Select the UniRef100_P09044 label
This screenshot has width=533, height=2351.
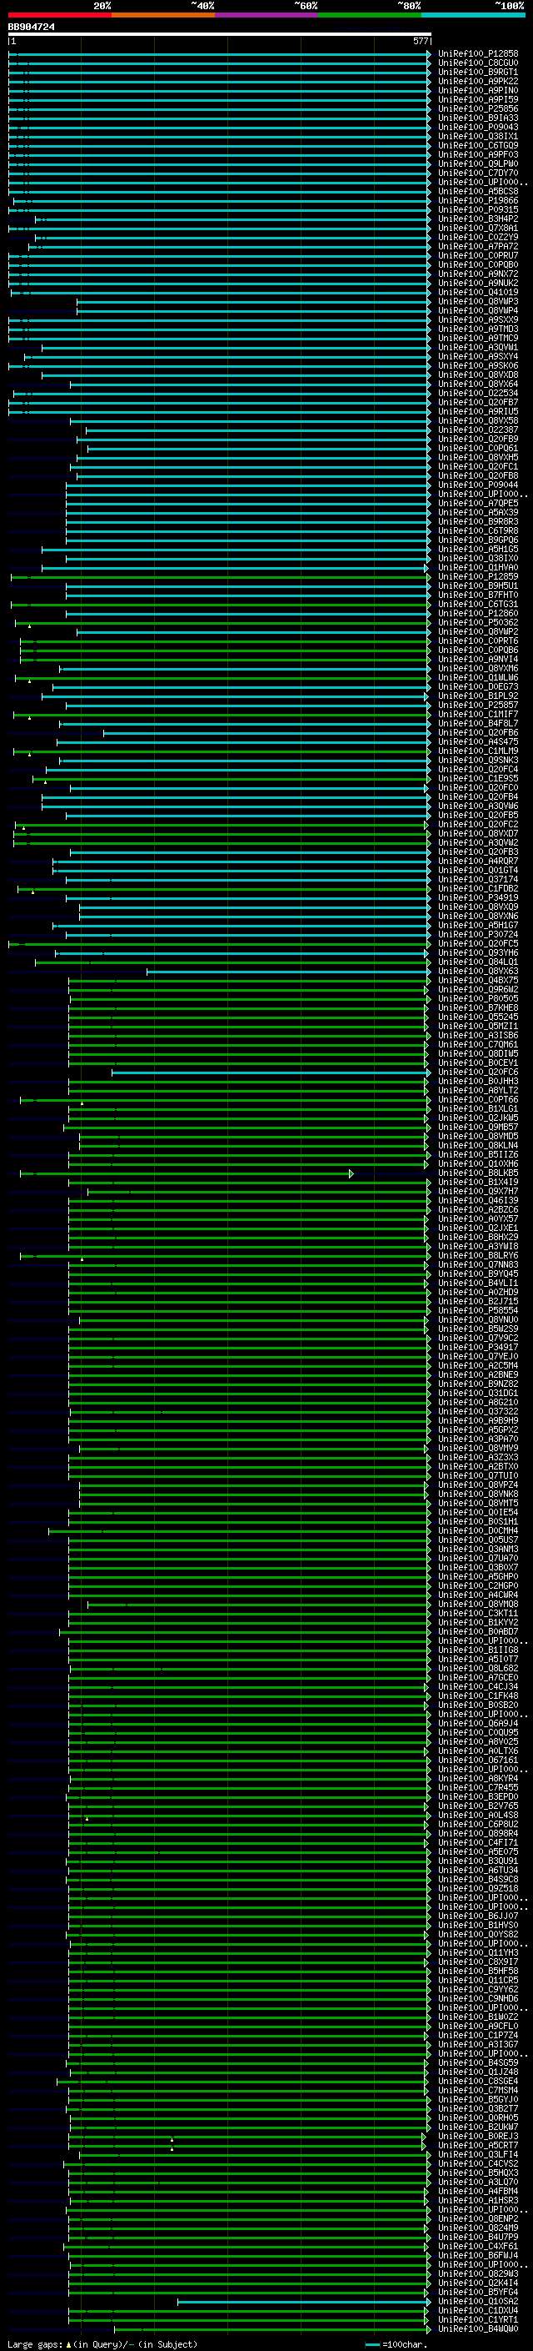(478, 485)
